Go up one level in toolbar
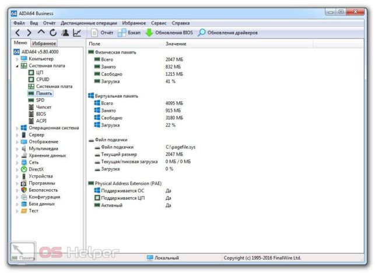Image resolution: width=375 pixels, height=273 pixels. [x=41, y=32]
